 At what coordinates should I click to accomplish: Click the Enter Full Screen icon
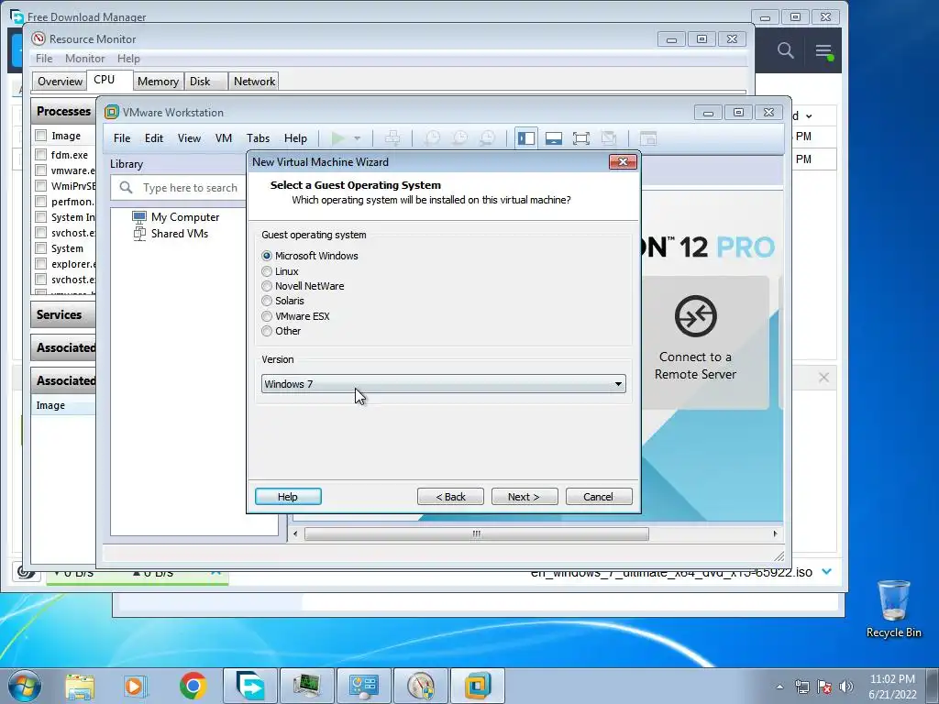click(580, 138)
